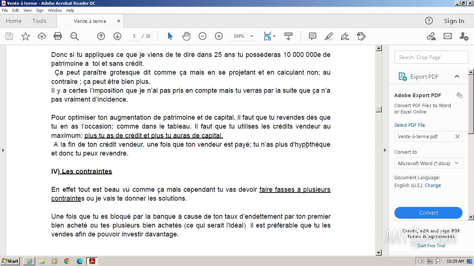Open Help question mark icon

429,21
